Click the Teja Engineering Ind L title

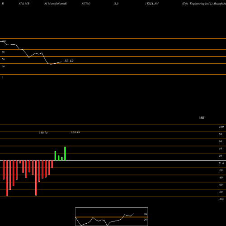pos(197,4)
